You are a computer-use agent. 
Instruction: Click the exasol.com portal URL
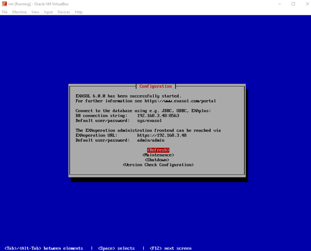(x=180, y=101)
